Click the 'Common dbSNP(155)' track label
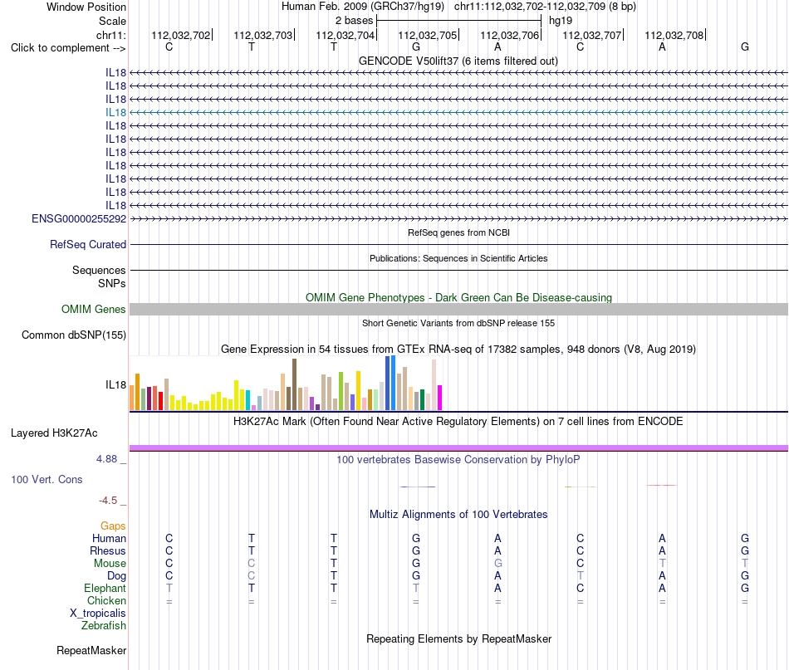 [x=73, y=335]
